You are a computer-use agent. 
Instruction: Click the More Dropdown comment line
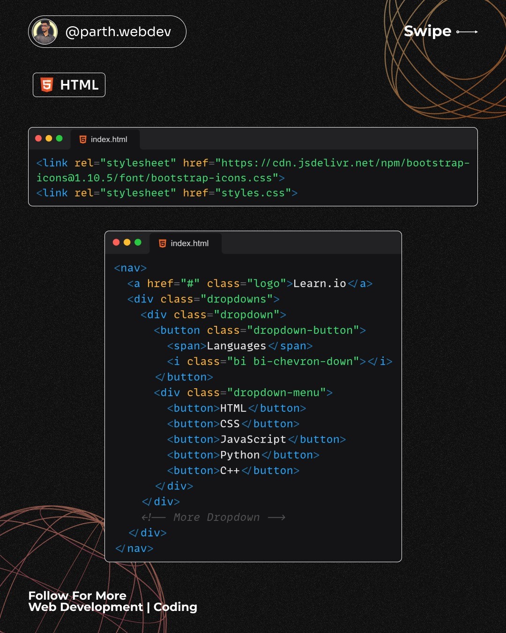(213, 517)
